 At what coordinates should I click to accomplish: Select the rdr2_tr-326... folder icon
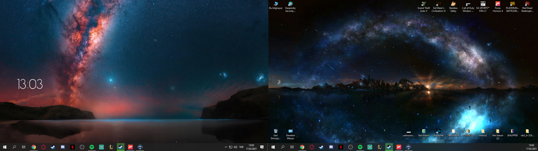pos(527,133)
